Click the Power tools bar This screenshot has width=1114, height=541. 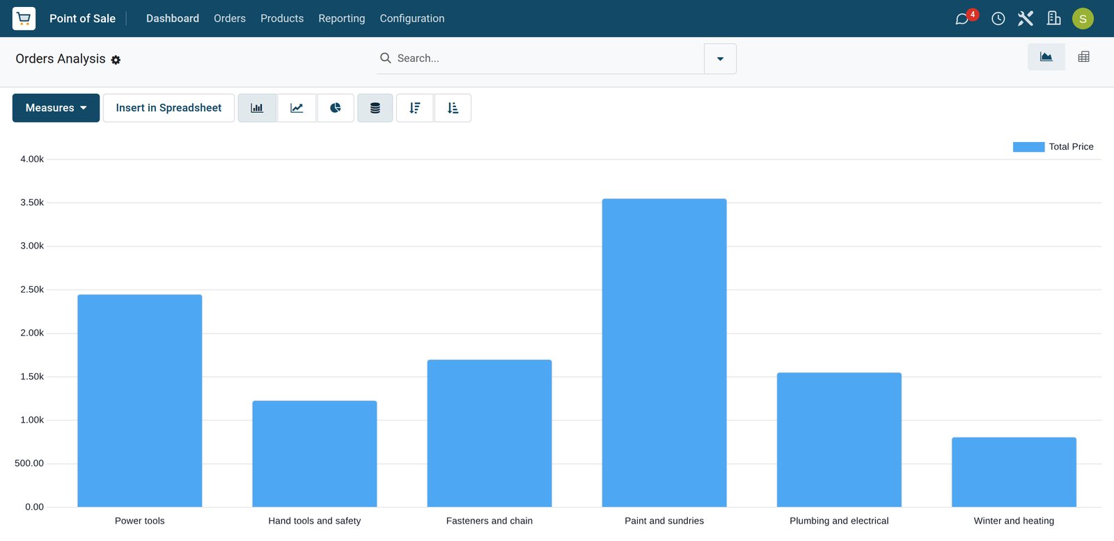[140, 401]
